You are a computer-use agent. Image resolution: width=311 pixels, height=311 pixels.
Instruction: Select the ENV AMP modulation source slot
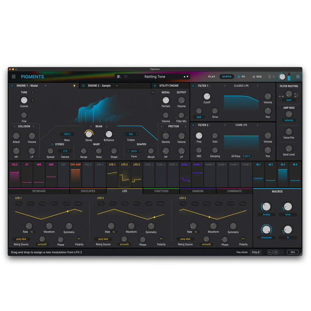tap(75, 175)
